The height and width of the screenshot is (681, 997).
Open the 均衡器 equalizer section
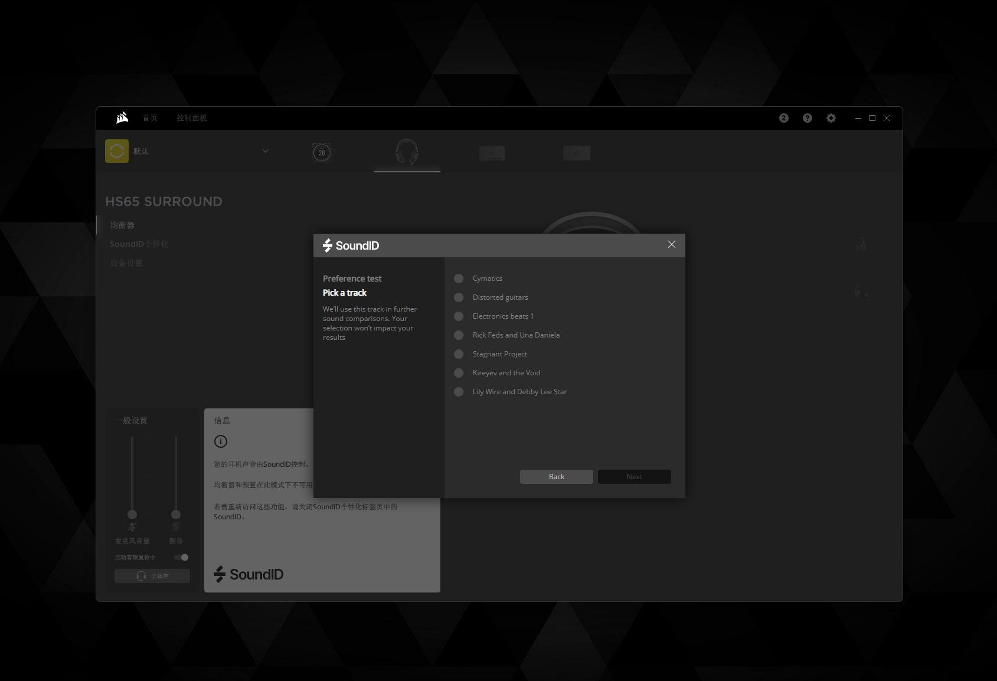(122, 225)
